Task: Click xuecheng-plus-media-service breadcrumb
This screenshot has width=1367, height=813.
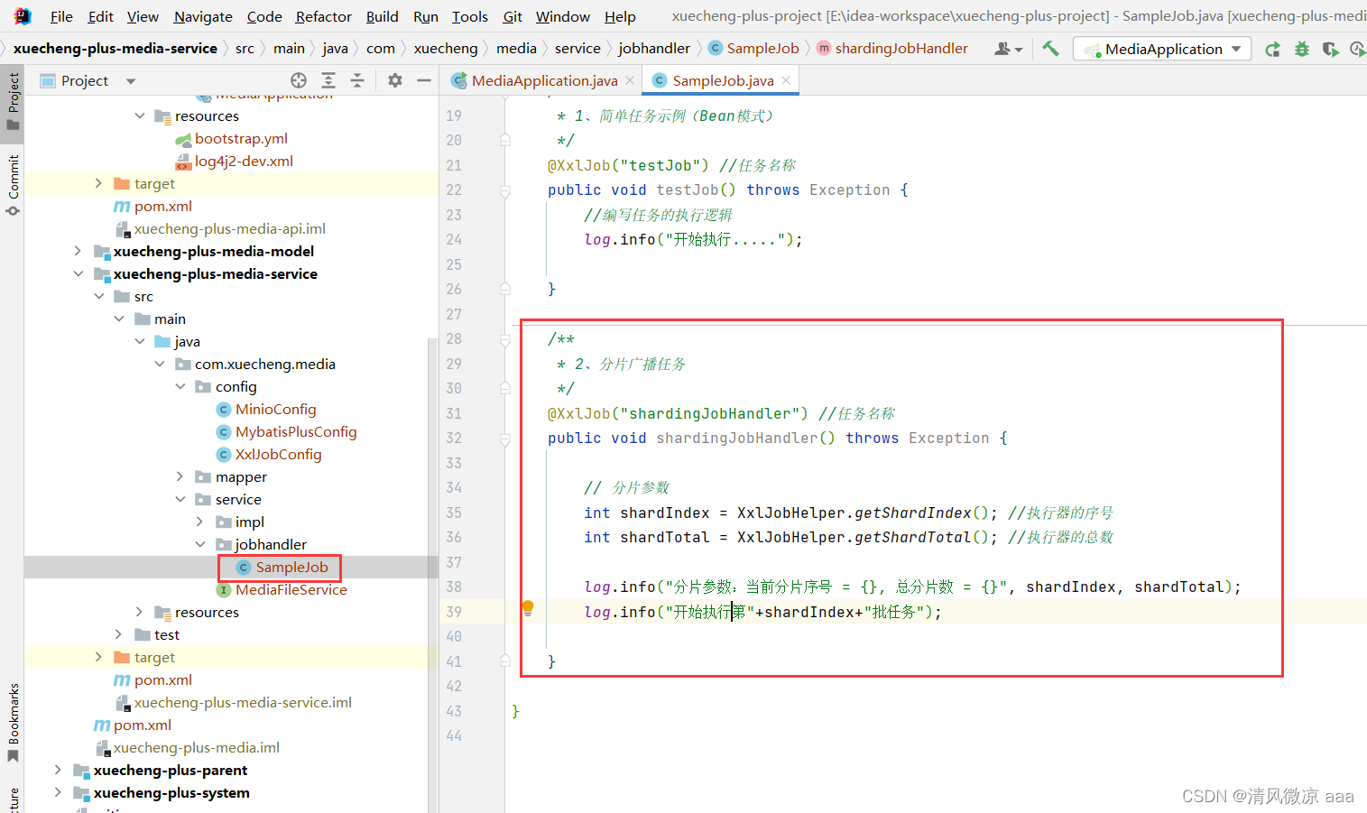Action: 115,49
